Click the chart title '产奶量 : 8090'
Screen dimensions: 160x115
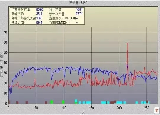[78, 3]
